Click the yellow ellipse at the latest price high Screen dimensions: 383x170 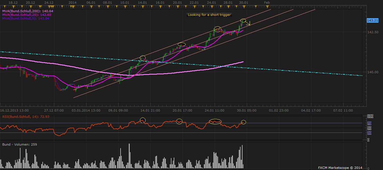tap(243, 20)
